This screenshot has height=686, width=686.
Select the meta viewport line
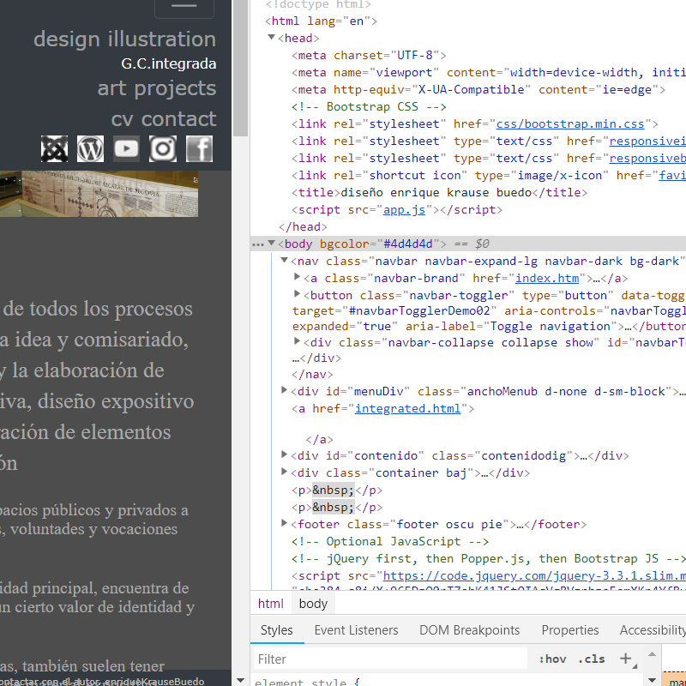489,73
